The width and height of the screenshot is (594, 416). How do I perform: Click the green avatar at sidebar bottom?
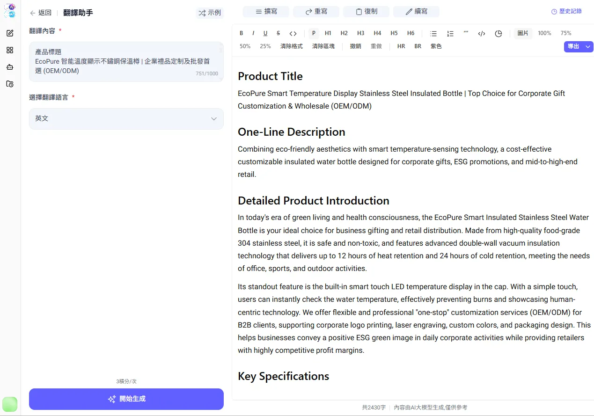(10, 404)
